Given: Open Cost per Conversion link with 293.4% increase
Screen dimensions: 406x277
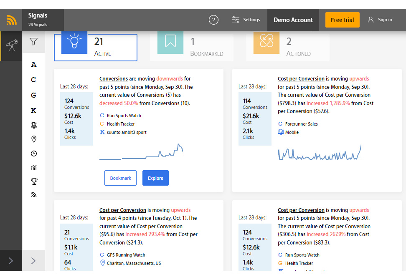Looking at the screenshot, I should (123, 210).
